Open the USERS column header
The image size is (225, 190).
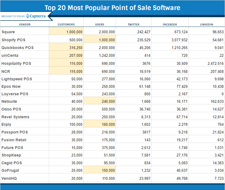99,24
